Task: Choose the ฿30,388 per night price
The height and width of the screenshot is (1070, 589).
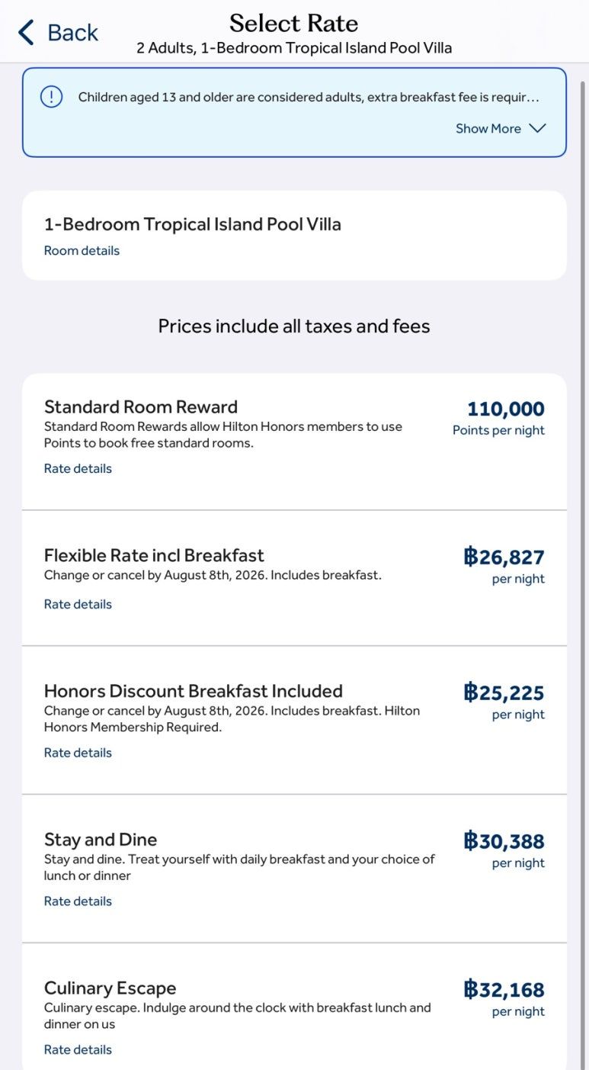Action: pos(504,850)
